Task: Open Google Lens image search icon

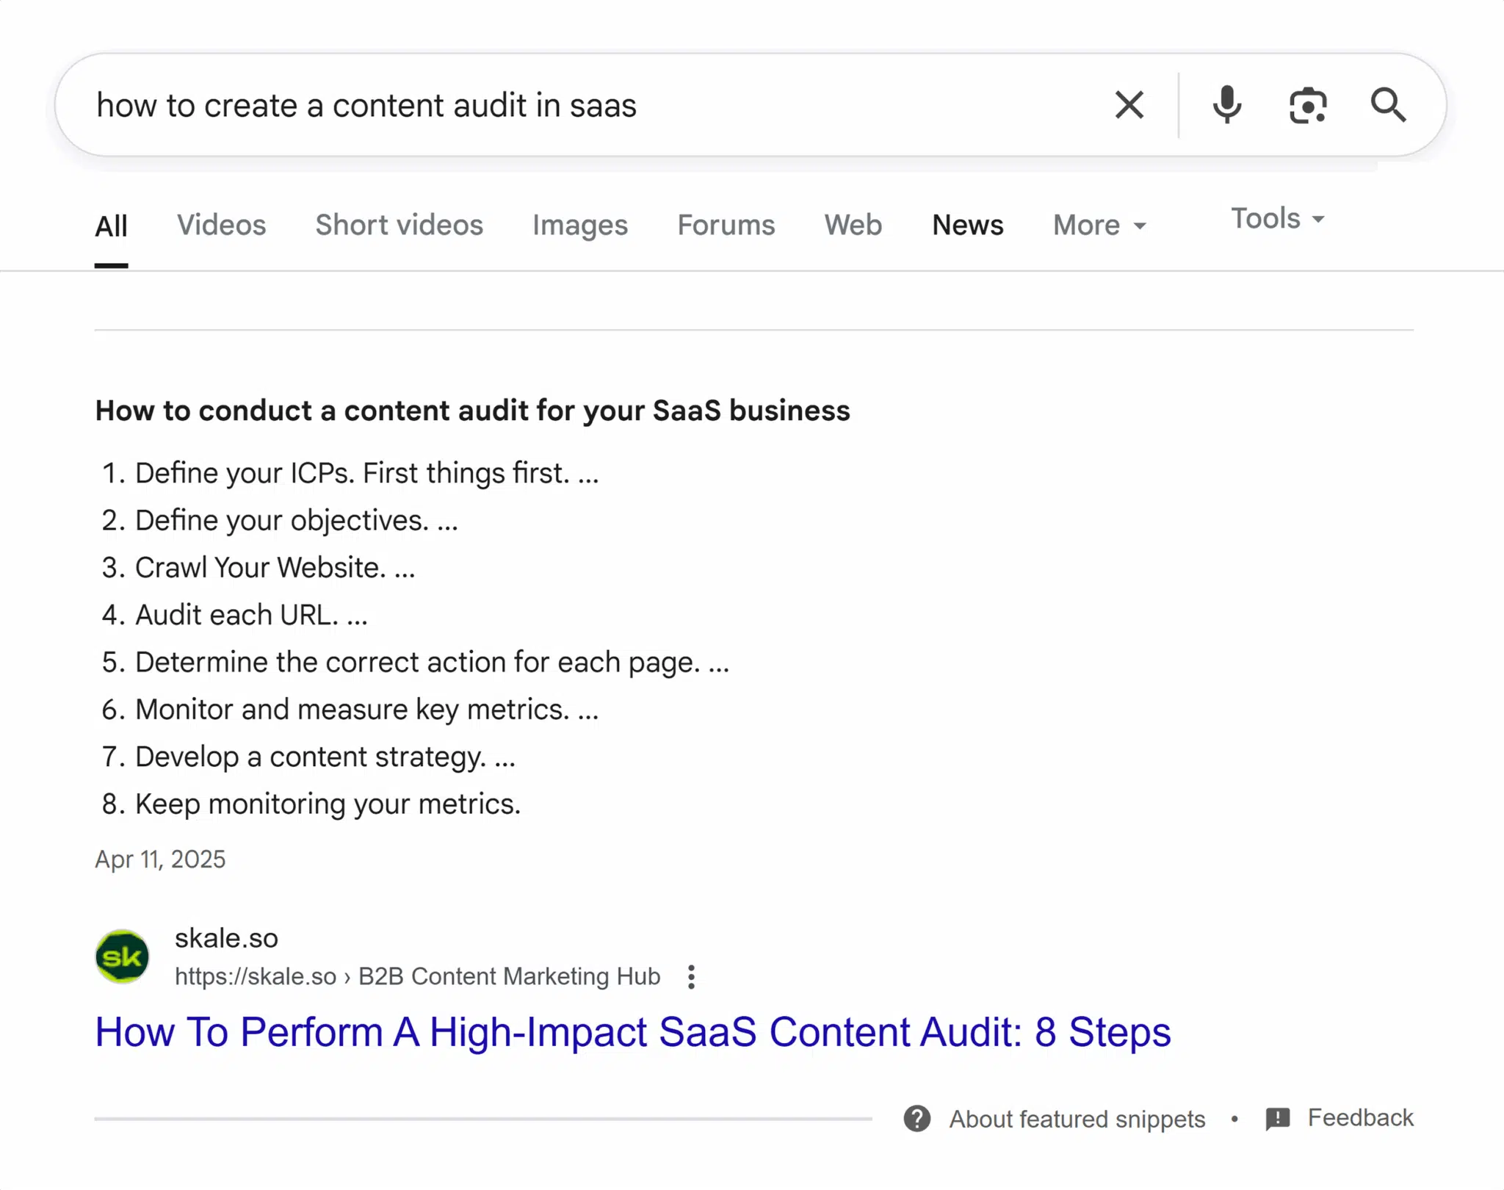Action: tap(1308, 106)
